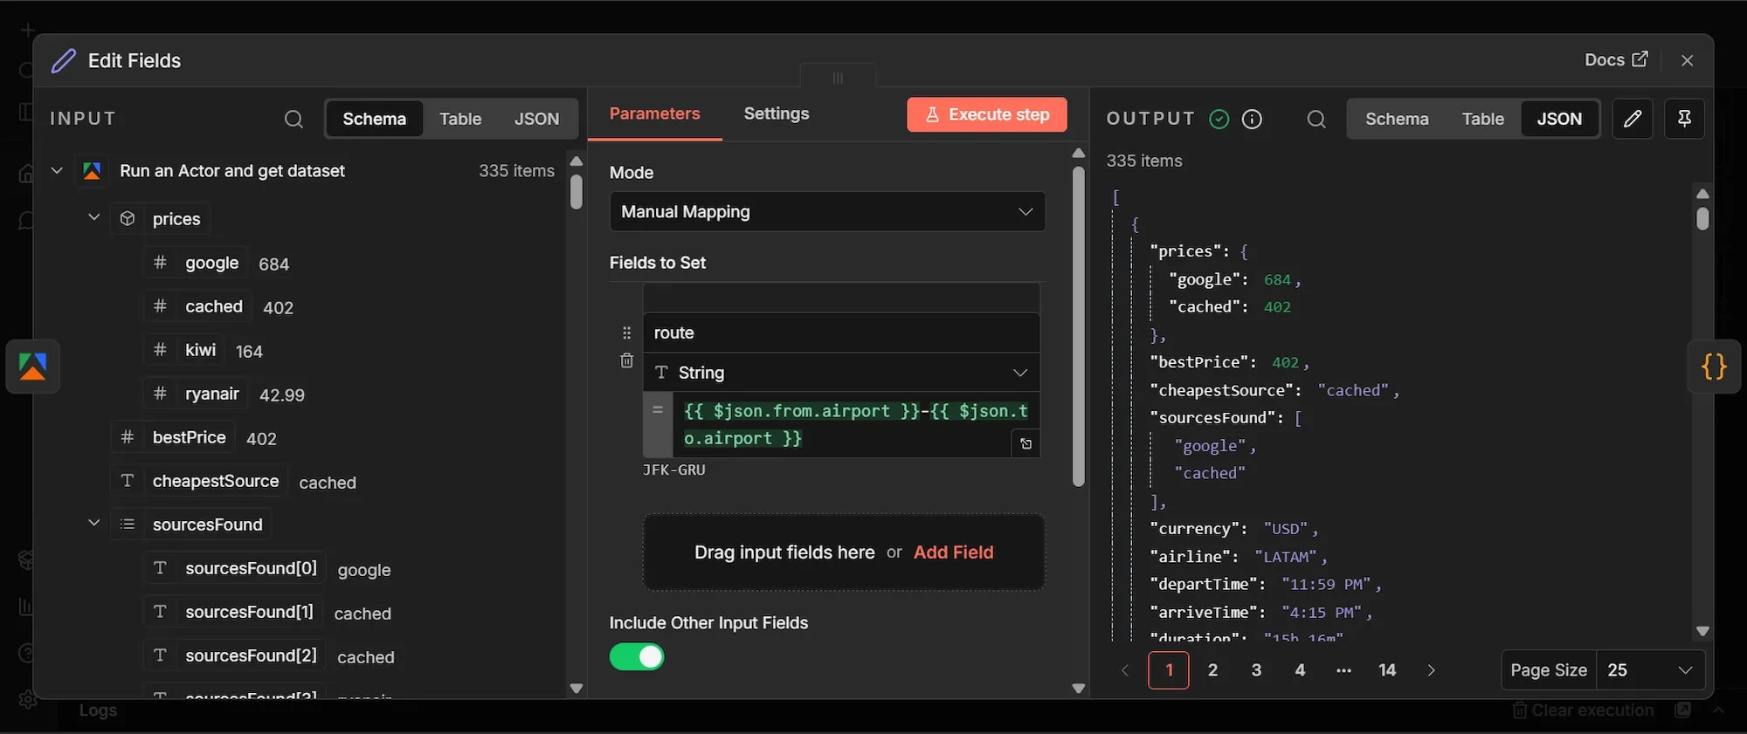Switch INPUT view to JSON
The width and height of the screenshot is (1747, 734).
click(x=536, y=119)
